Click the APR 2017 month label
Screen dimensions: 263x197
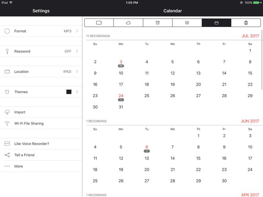pos(250,195)
